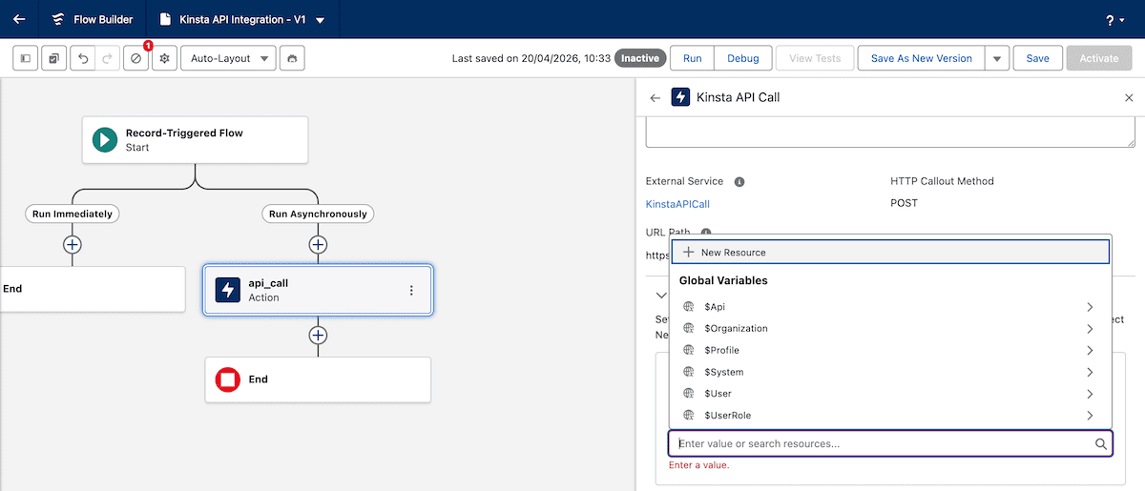Open the KinstaAPICall link

677,203
